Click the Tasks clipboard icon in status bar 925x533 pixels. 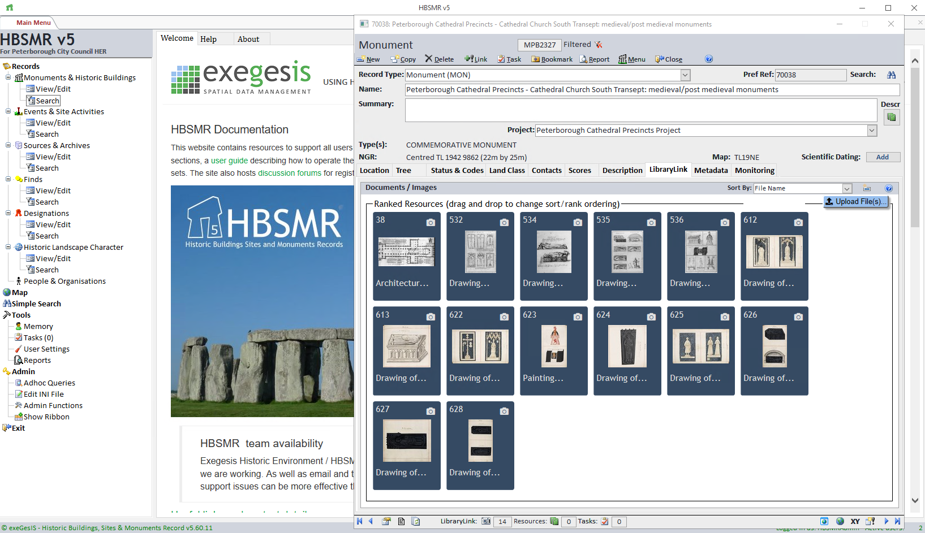pos(605,521)
